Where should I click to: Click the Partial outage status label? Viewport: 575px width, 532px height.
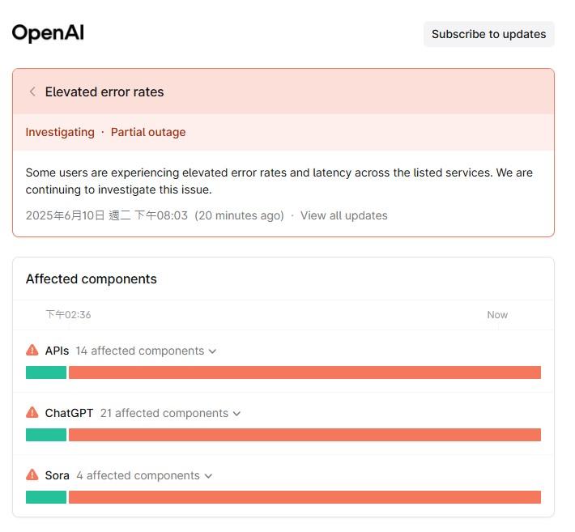tap(148, 132)
